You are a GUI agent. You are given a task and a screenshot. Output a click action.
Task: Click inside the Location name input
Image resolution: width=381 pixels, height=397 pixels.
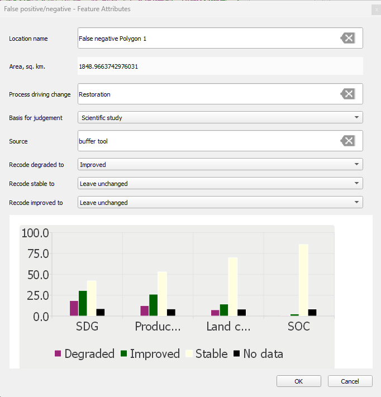pyautogui.click(x=207, y=39)
